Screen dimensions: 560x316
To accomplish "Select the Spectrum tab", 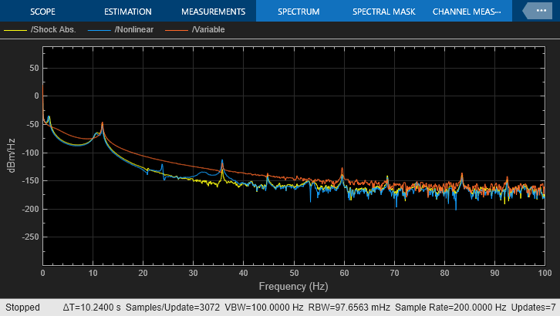I will point(299,12).
